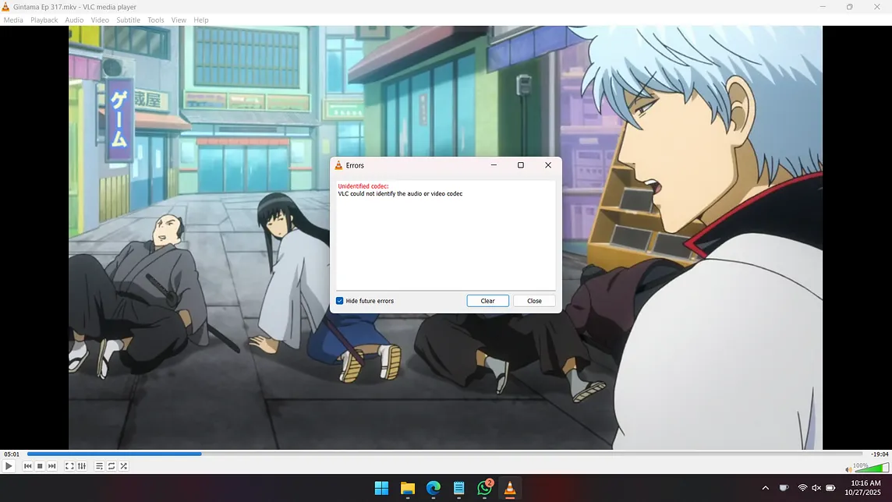
Task: Click the Errors dialog message area
Action: pyautogui.click(x=445, y=235)
